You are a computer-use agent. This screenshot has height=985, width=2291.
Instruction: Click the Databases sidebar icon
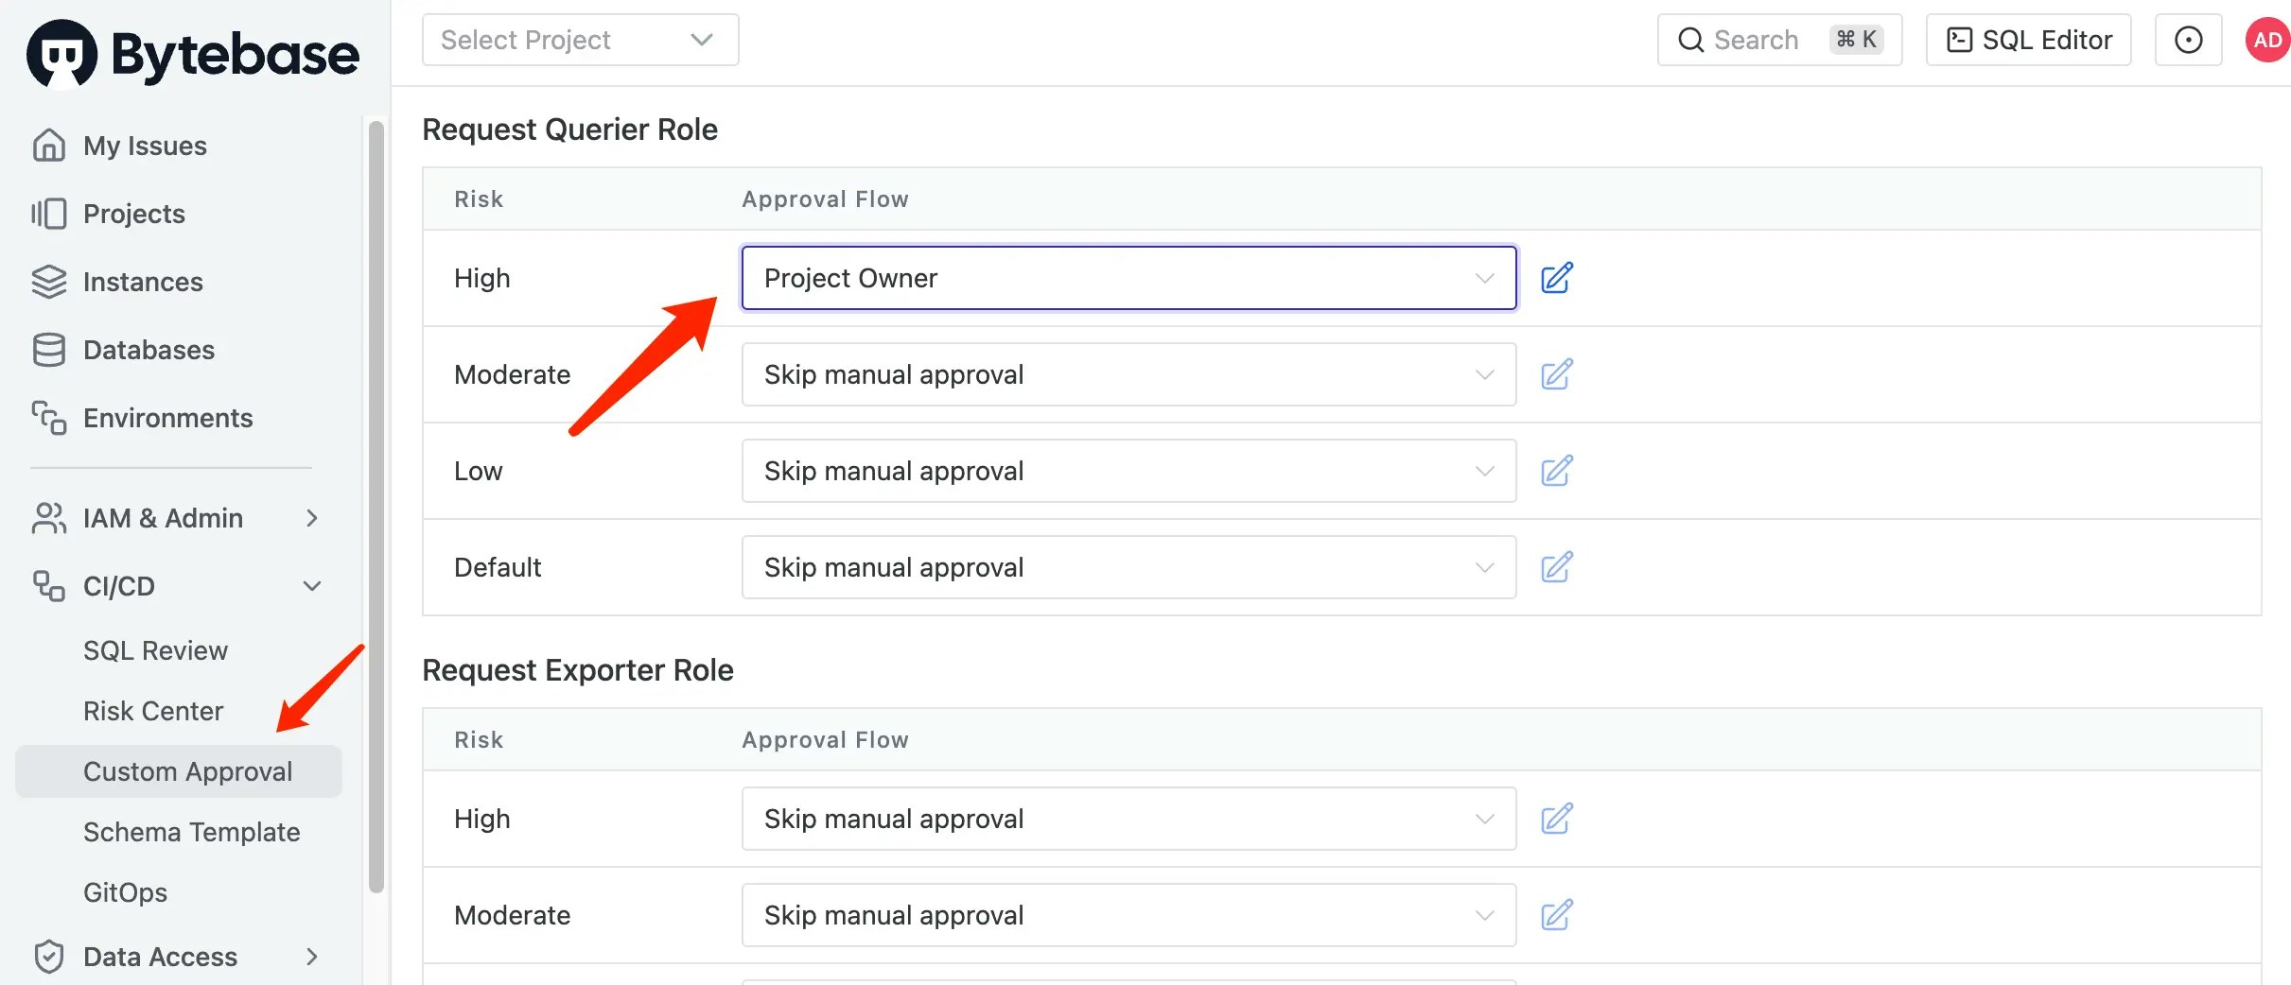[x=48, y=350]
